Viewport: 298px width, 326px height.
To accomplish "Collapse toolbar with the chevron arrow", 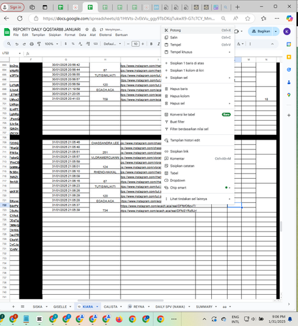I will click(273, 44).
